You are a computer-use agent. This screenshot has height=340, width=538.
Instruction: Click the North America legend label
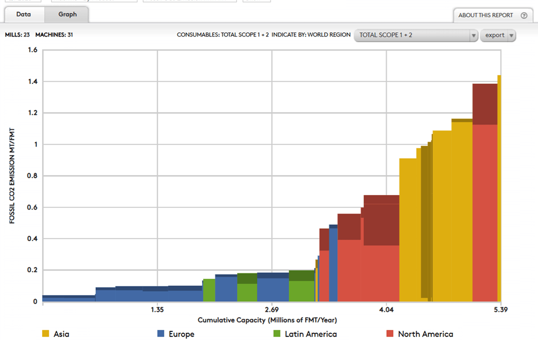[x=426, y=334]
